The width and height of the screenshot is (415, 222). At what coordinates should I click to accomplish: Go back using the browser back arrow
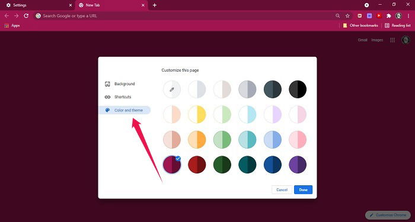coord(7,16)
